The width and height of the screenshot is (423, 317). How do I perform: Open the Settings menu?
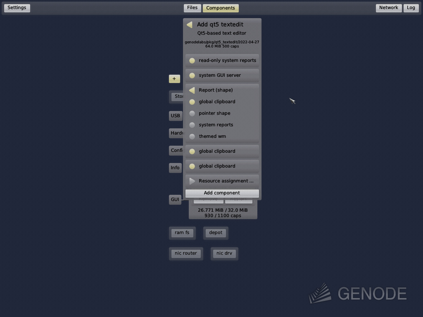[x=17, y=7]
